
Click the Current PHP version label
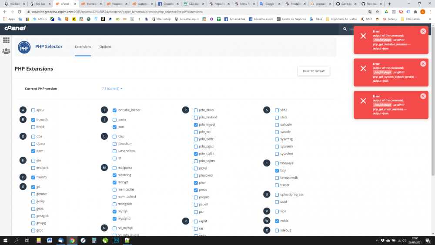[x=41, y=89]
